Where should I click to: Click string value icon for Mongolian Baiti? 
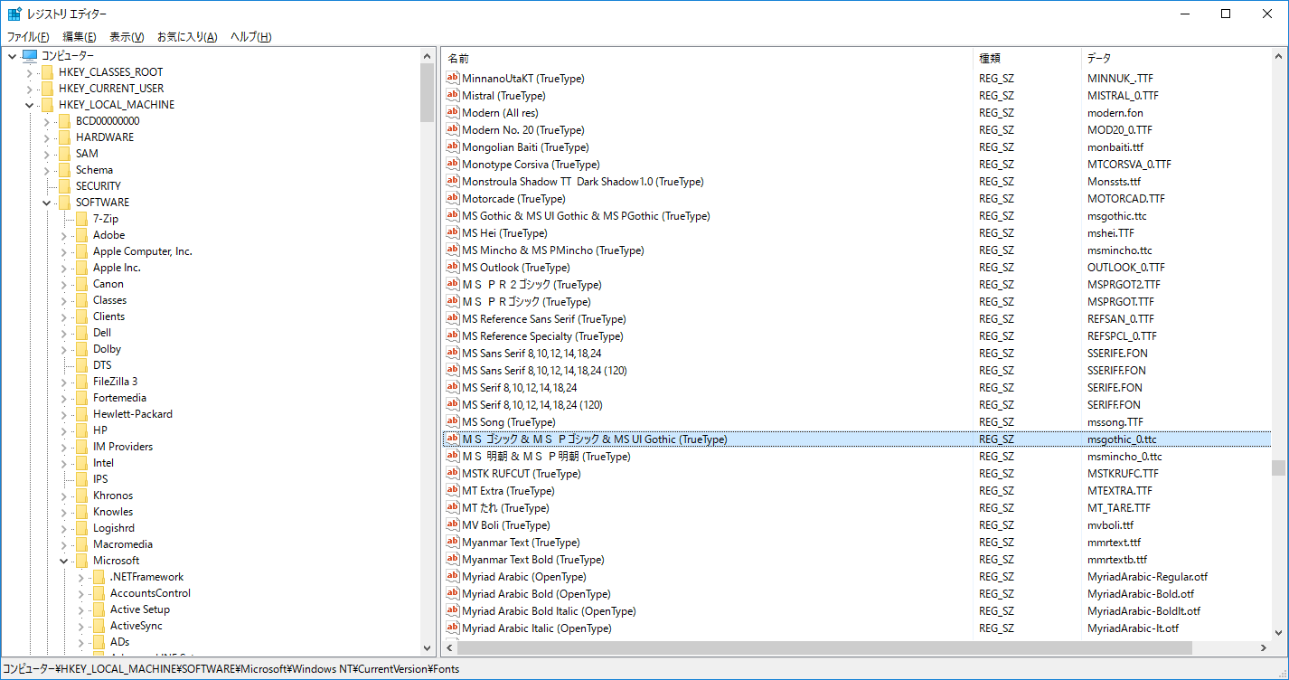point(453,146)
